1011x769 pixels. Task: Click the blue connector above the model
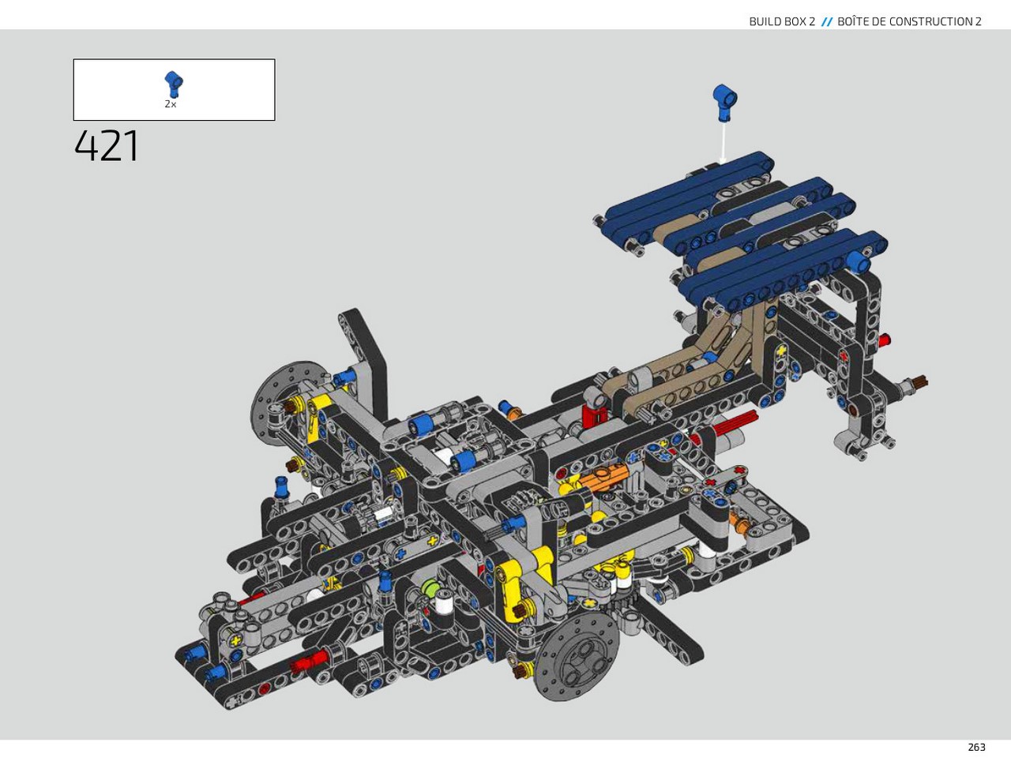[724, 103]
